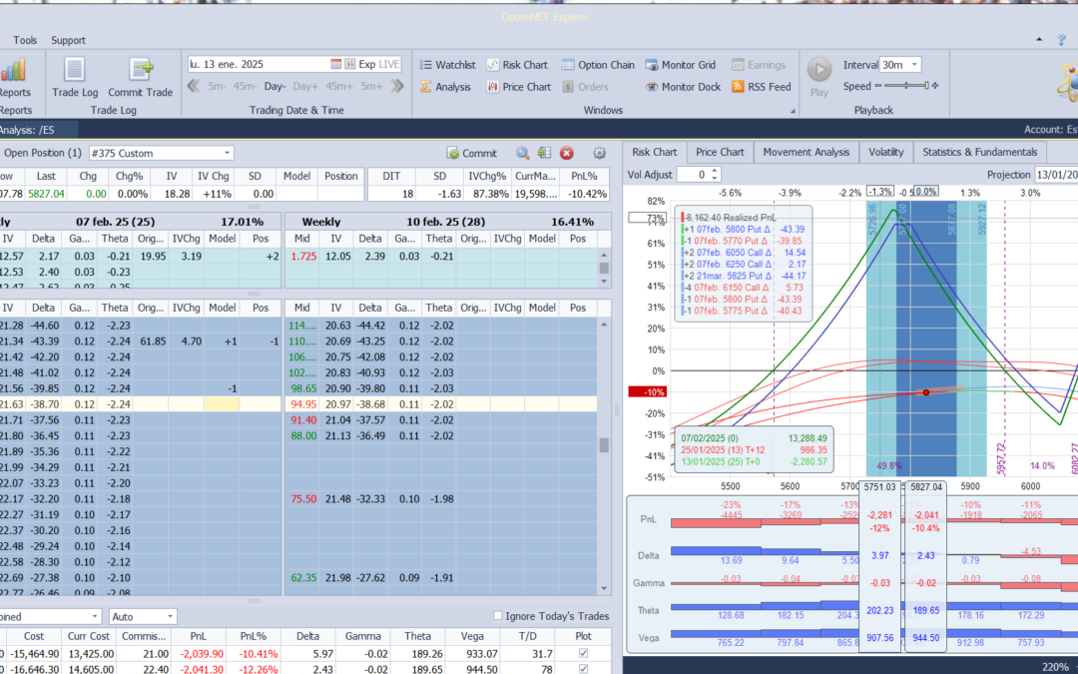Click the Speed slider minus end
The height and width of the screenshot is (674, 1078).
(878, 86)
